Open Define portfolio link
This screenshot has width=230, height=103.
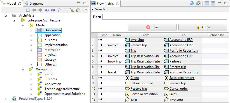(x=142, y=83)
